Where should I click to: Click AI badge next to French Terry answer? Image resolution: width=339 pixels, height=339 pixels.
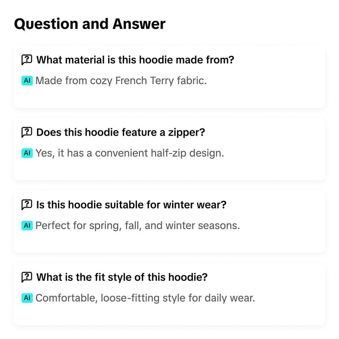click(27, 81)
